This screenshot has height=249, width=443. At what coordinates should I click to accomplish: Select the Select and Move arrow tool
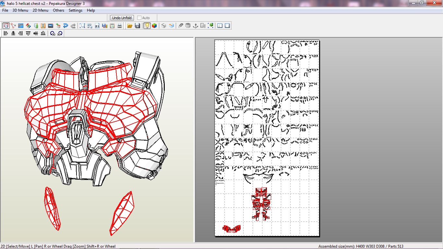point(6,26)
